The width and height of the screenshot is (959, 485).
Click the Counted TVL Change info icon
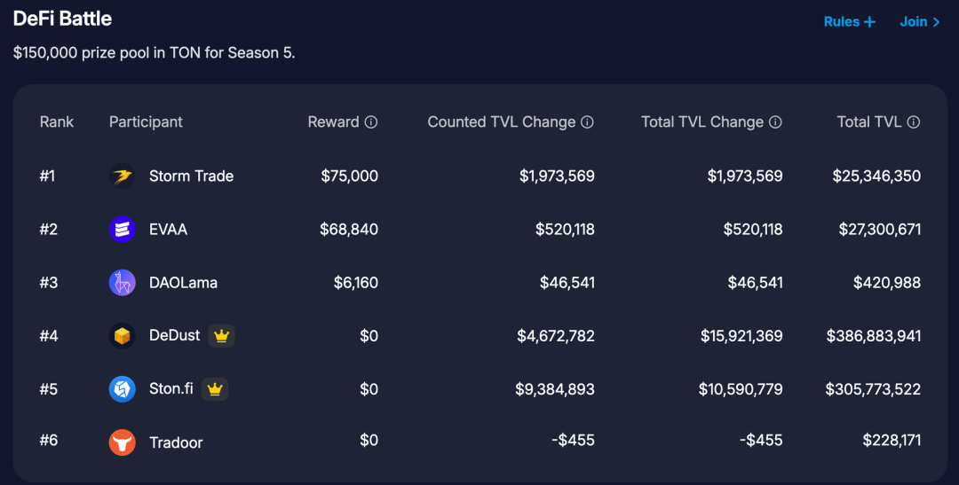click(588, 122)
